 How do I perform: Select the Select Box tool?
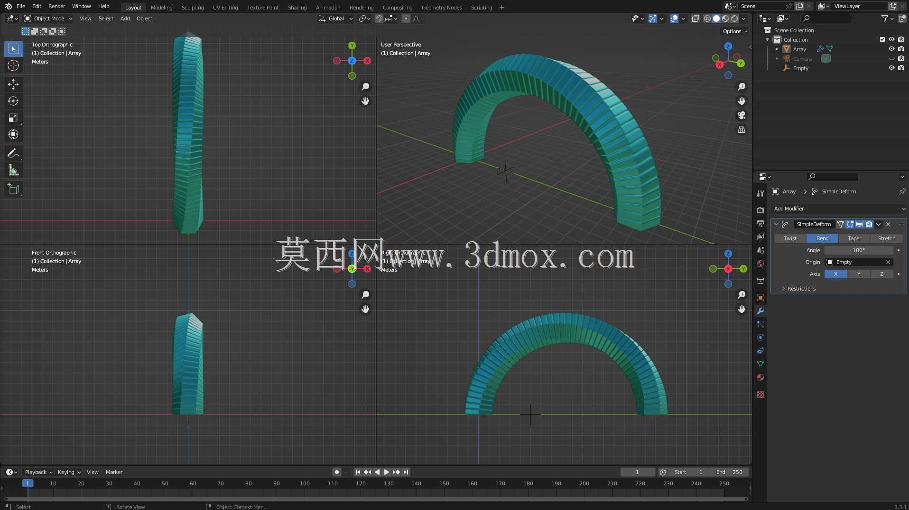(x=13, y=49)
